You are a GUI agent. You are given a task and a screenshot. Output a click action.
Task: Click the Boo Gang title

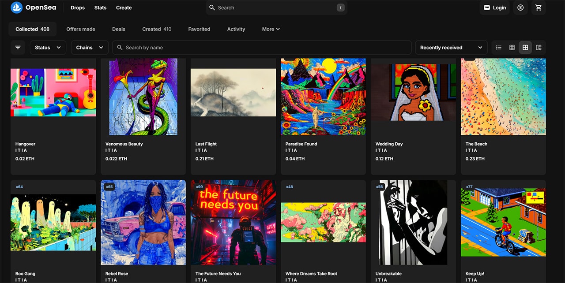pyautogui.click(x=25, y=274)
